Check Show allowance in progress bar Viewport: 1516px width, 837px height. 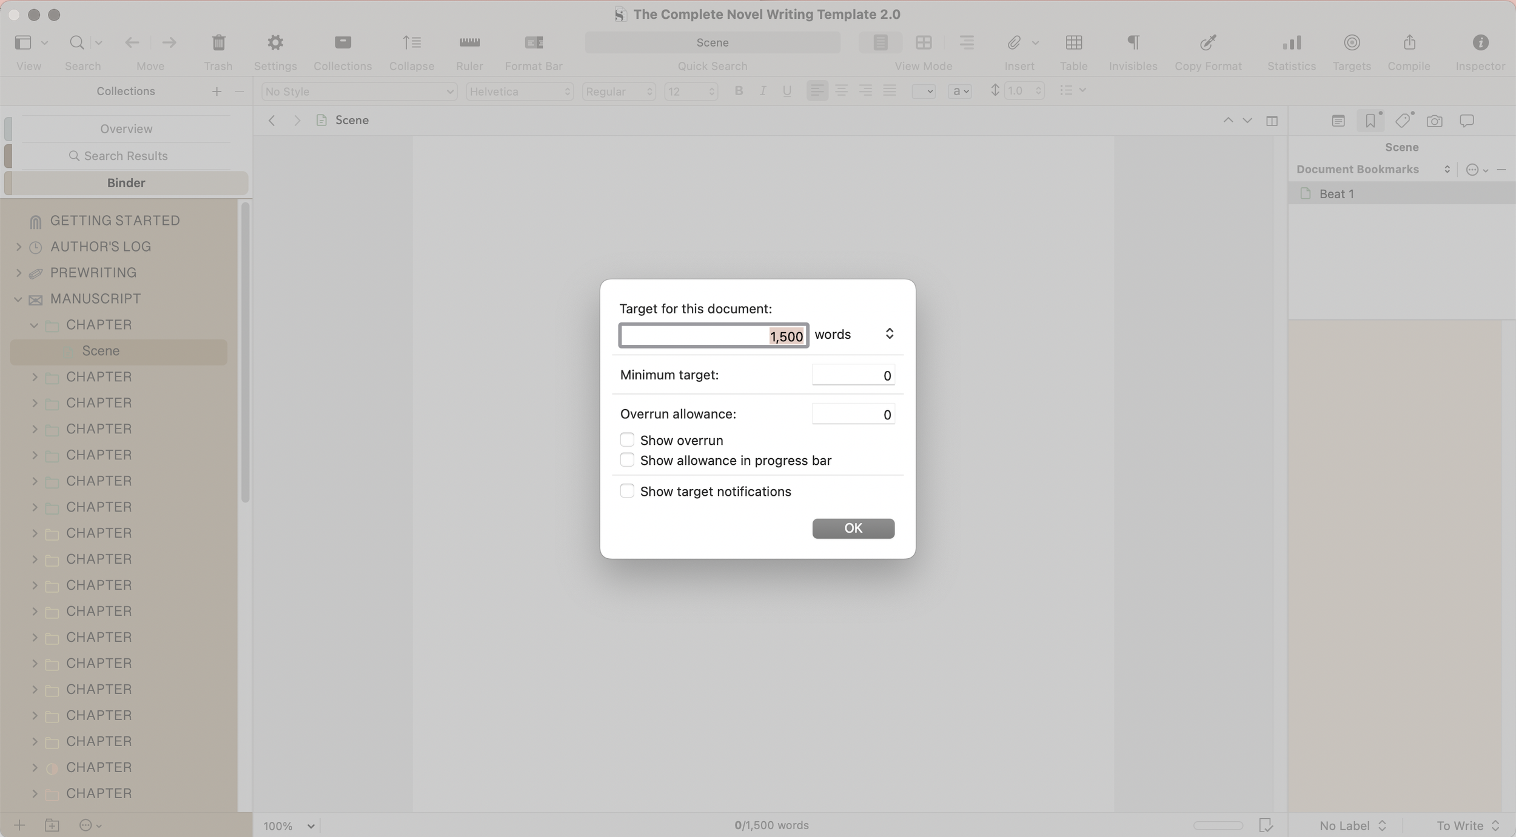point(627,460)
